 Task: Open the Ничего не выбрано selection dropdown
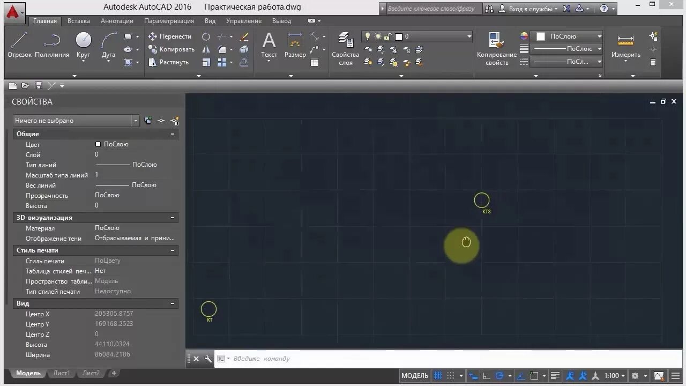tap(76, 121)
